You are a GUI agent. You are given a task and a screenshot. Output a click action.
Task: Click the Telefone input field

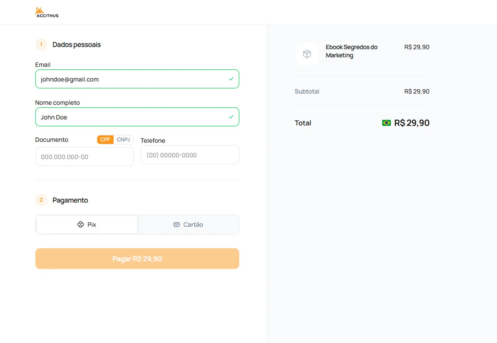tap(190, 155)
